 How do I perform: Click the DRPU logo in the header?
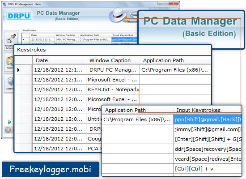coord(19,16)
